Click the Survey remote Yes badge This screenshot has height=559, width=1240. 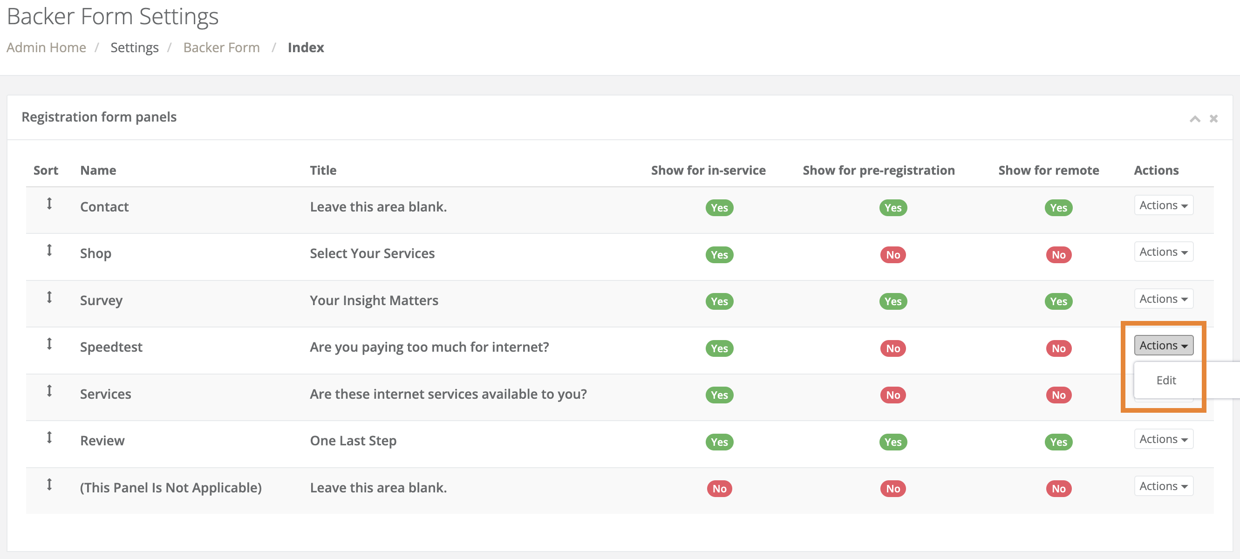(x=1058, y=301)
